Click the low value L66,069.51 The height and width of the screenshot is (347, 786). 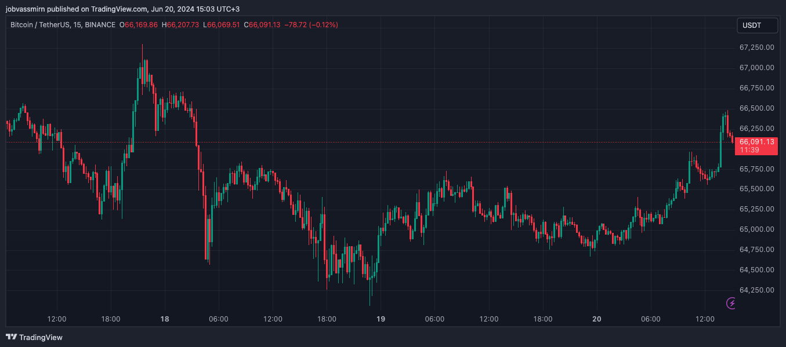point(222,25)
